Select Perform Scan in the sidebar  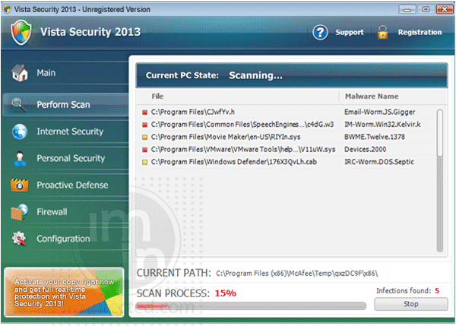click(65, 105)
